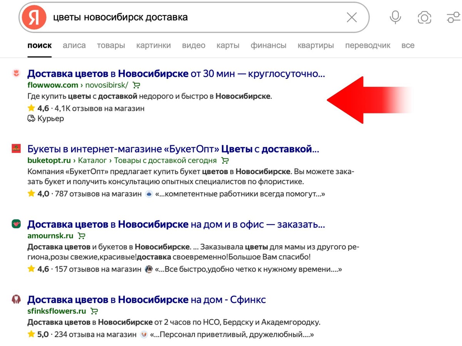Open sfinksflowers.ru domain link
The image size is (462, 346).
[57, 311]
